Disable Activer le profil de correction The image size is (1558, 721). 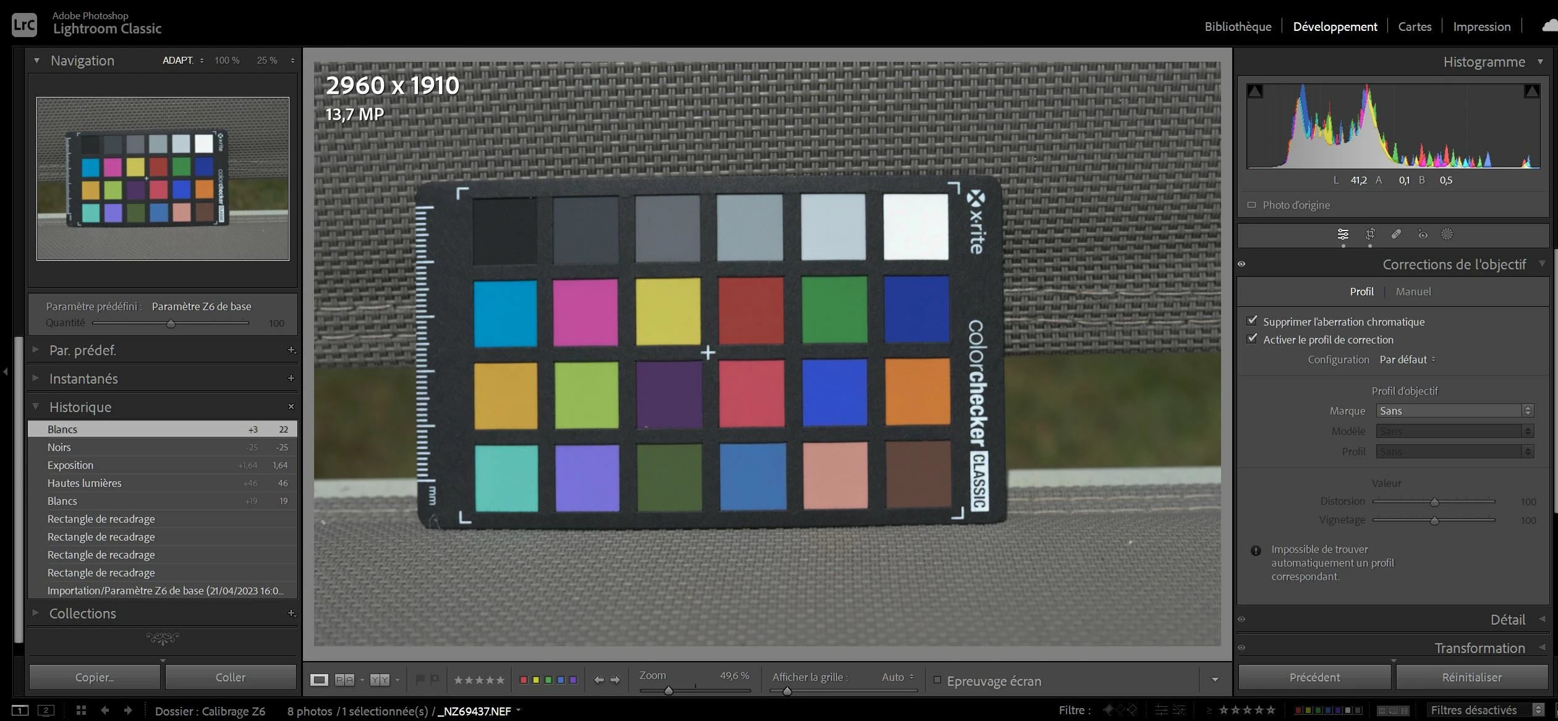[x=1252, y=339]
